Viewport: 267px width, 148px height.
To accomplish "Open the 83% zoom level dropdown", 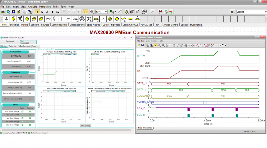I will (x=106, y=12).
